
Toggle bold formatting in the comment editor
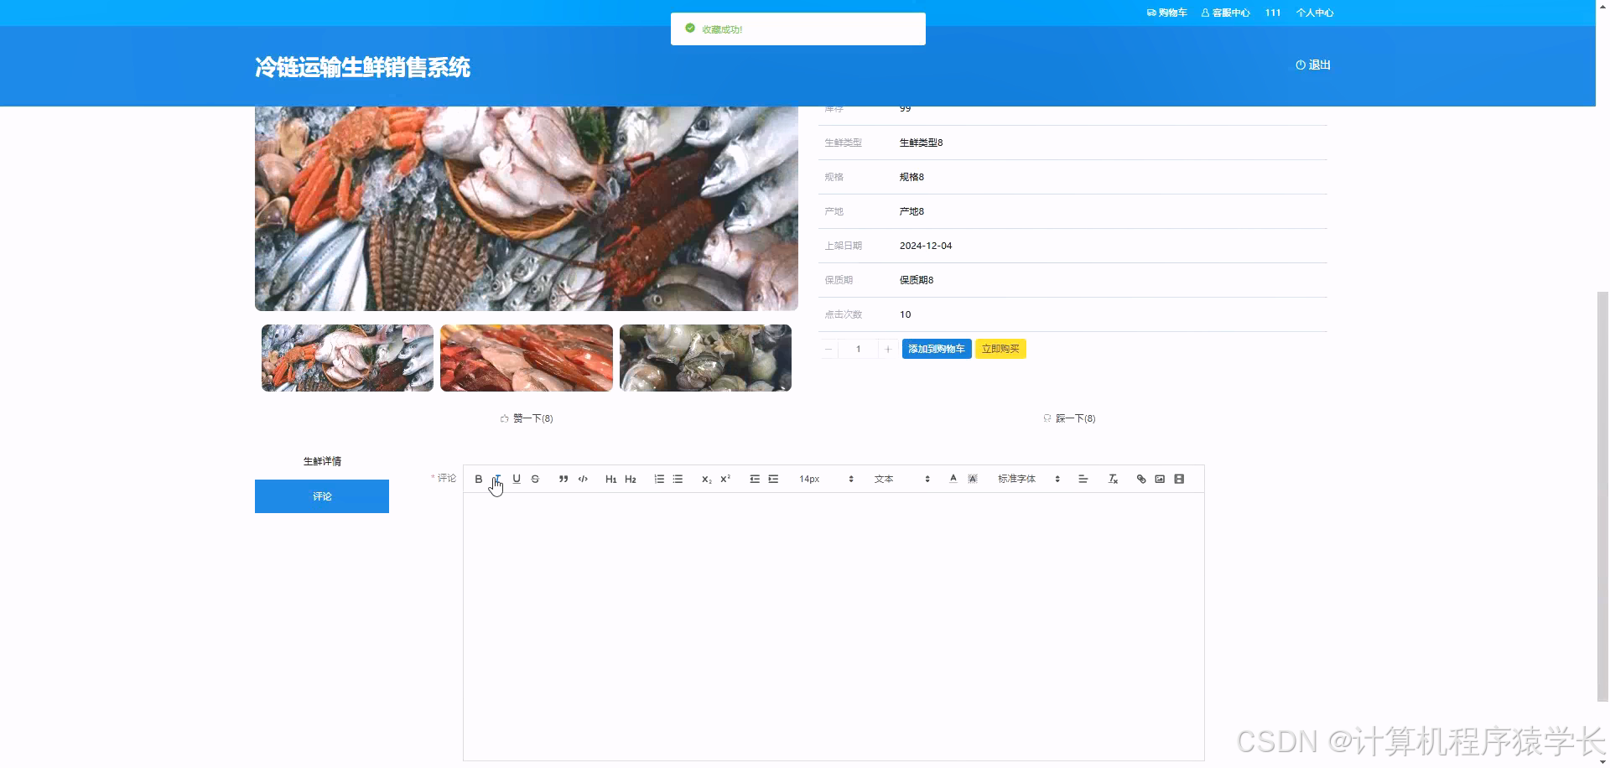pos(479,479)
